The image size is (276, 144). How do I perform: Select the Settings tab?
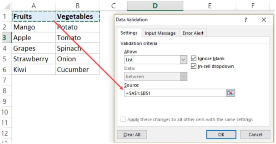pyautogui.click(x=129, y=33)
